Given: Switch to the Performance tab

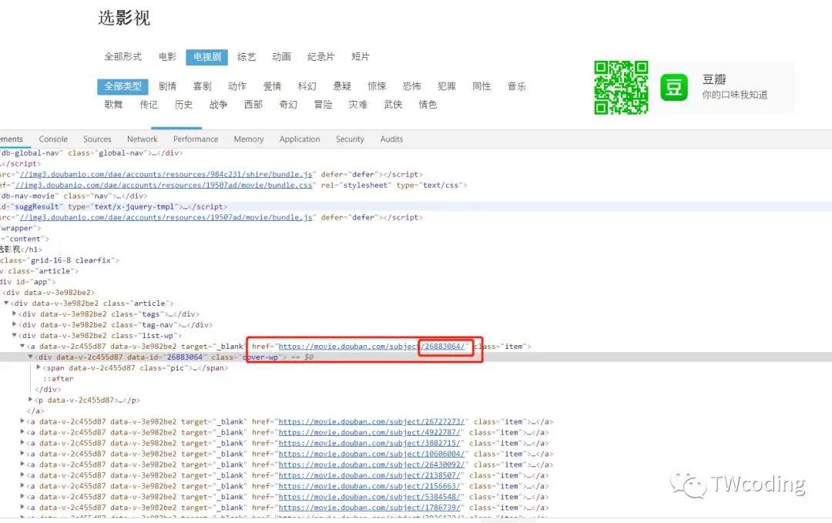Looking at the screenshot, I should 196,139.
